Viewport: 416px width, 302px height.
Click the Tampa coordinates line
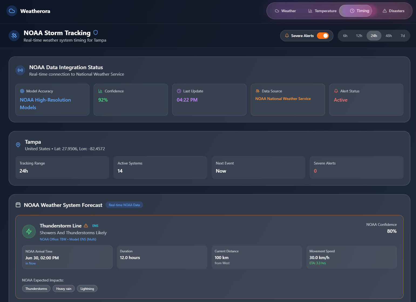pyautogui.click(x=65, y=149)
